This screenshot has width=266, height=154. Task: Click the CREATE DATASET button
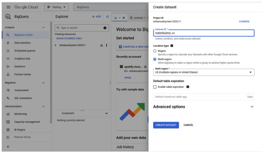click(166, 125)
